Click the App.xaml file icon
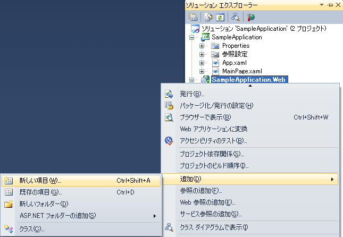The image size is (343, 237). (x=216, y=63)
